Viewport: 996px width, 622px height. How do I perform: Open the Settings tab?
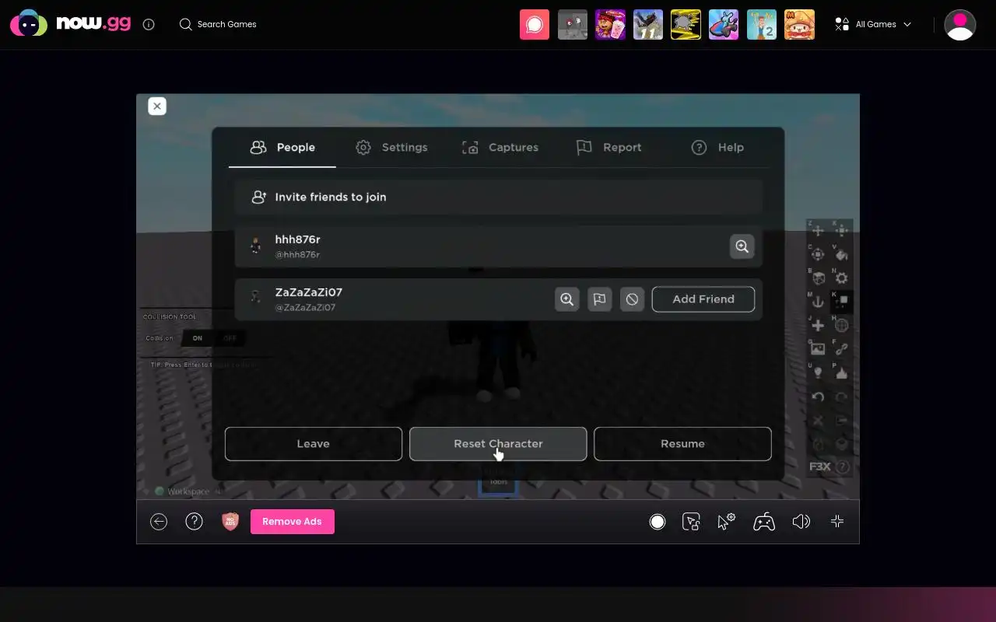[391, 147]
